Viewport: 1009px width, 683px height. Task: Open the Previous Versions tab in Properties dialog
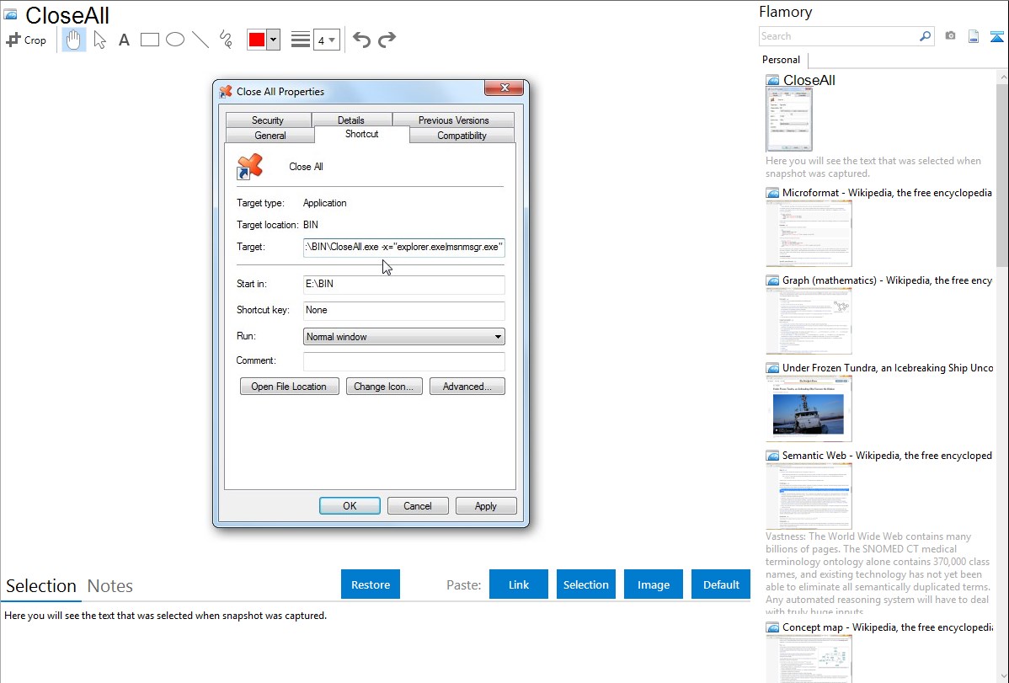(454, 120)
